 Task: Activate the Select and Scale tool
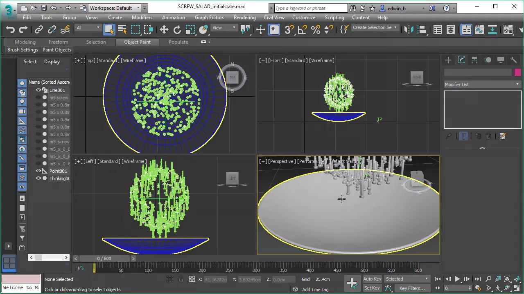click(190, 29)
